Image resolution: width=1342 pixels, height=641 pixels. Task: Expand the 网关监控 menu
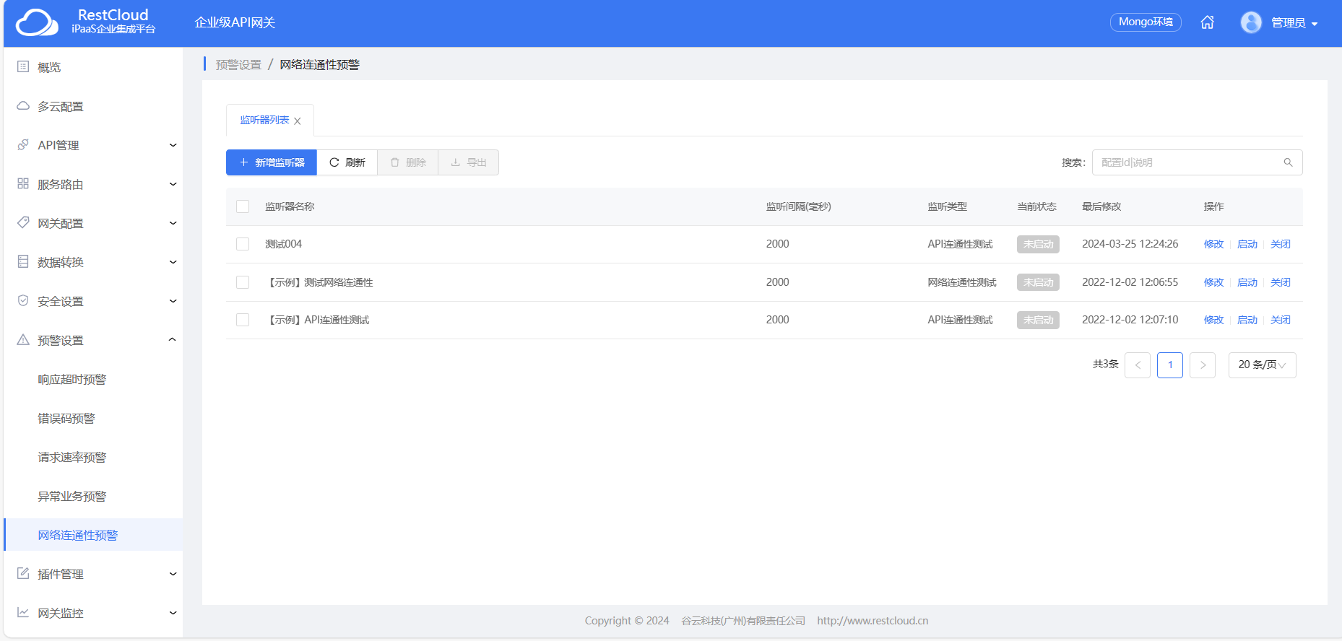point(173,613)
